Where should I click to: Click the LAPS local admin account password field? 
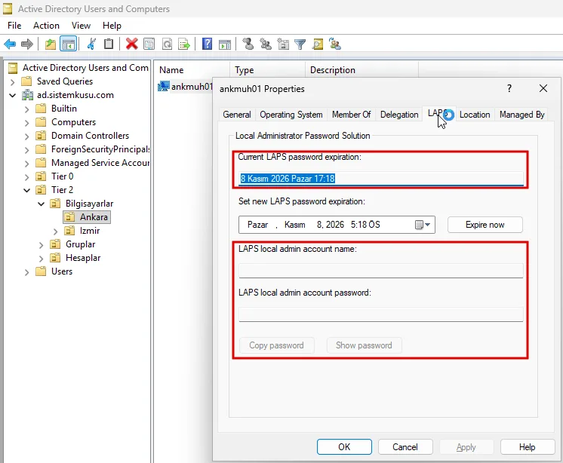point(381,314)
